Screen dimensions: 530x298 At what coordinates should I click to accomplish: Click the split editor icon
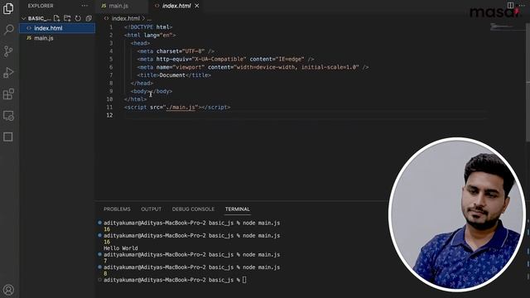[510, 6]
